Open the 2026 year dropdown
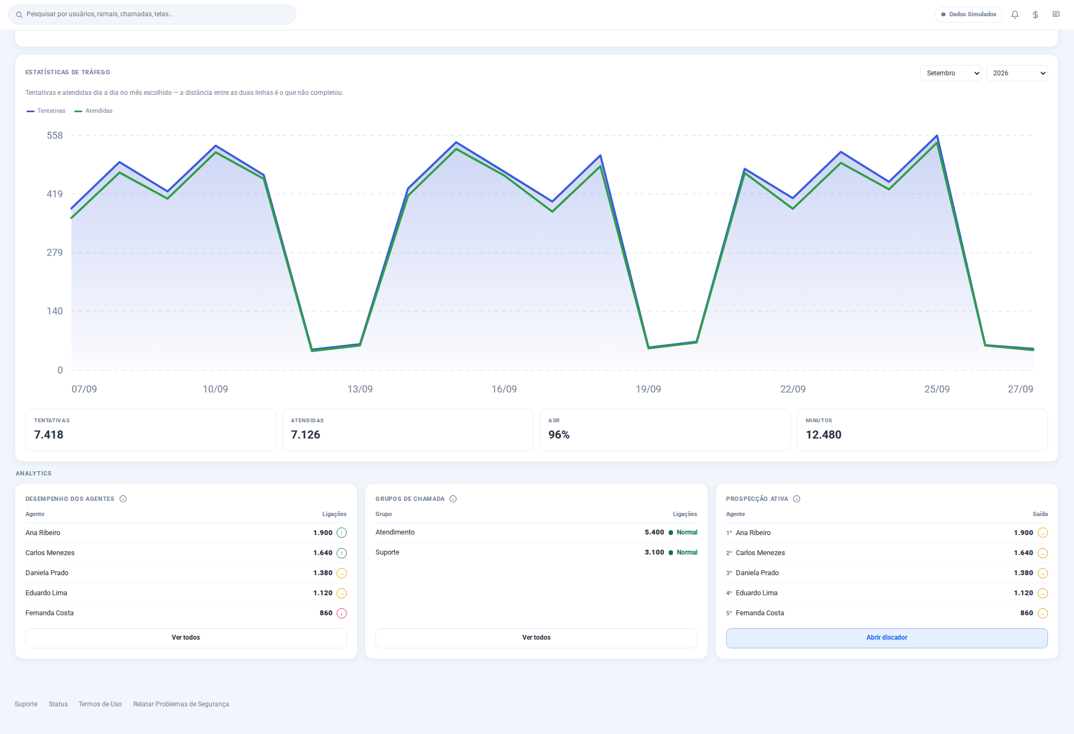Screen dimensions: 1074x734 [x=1017, y=73]
